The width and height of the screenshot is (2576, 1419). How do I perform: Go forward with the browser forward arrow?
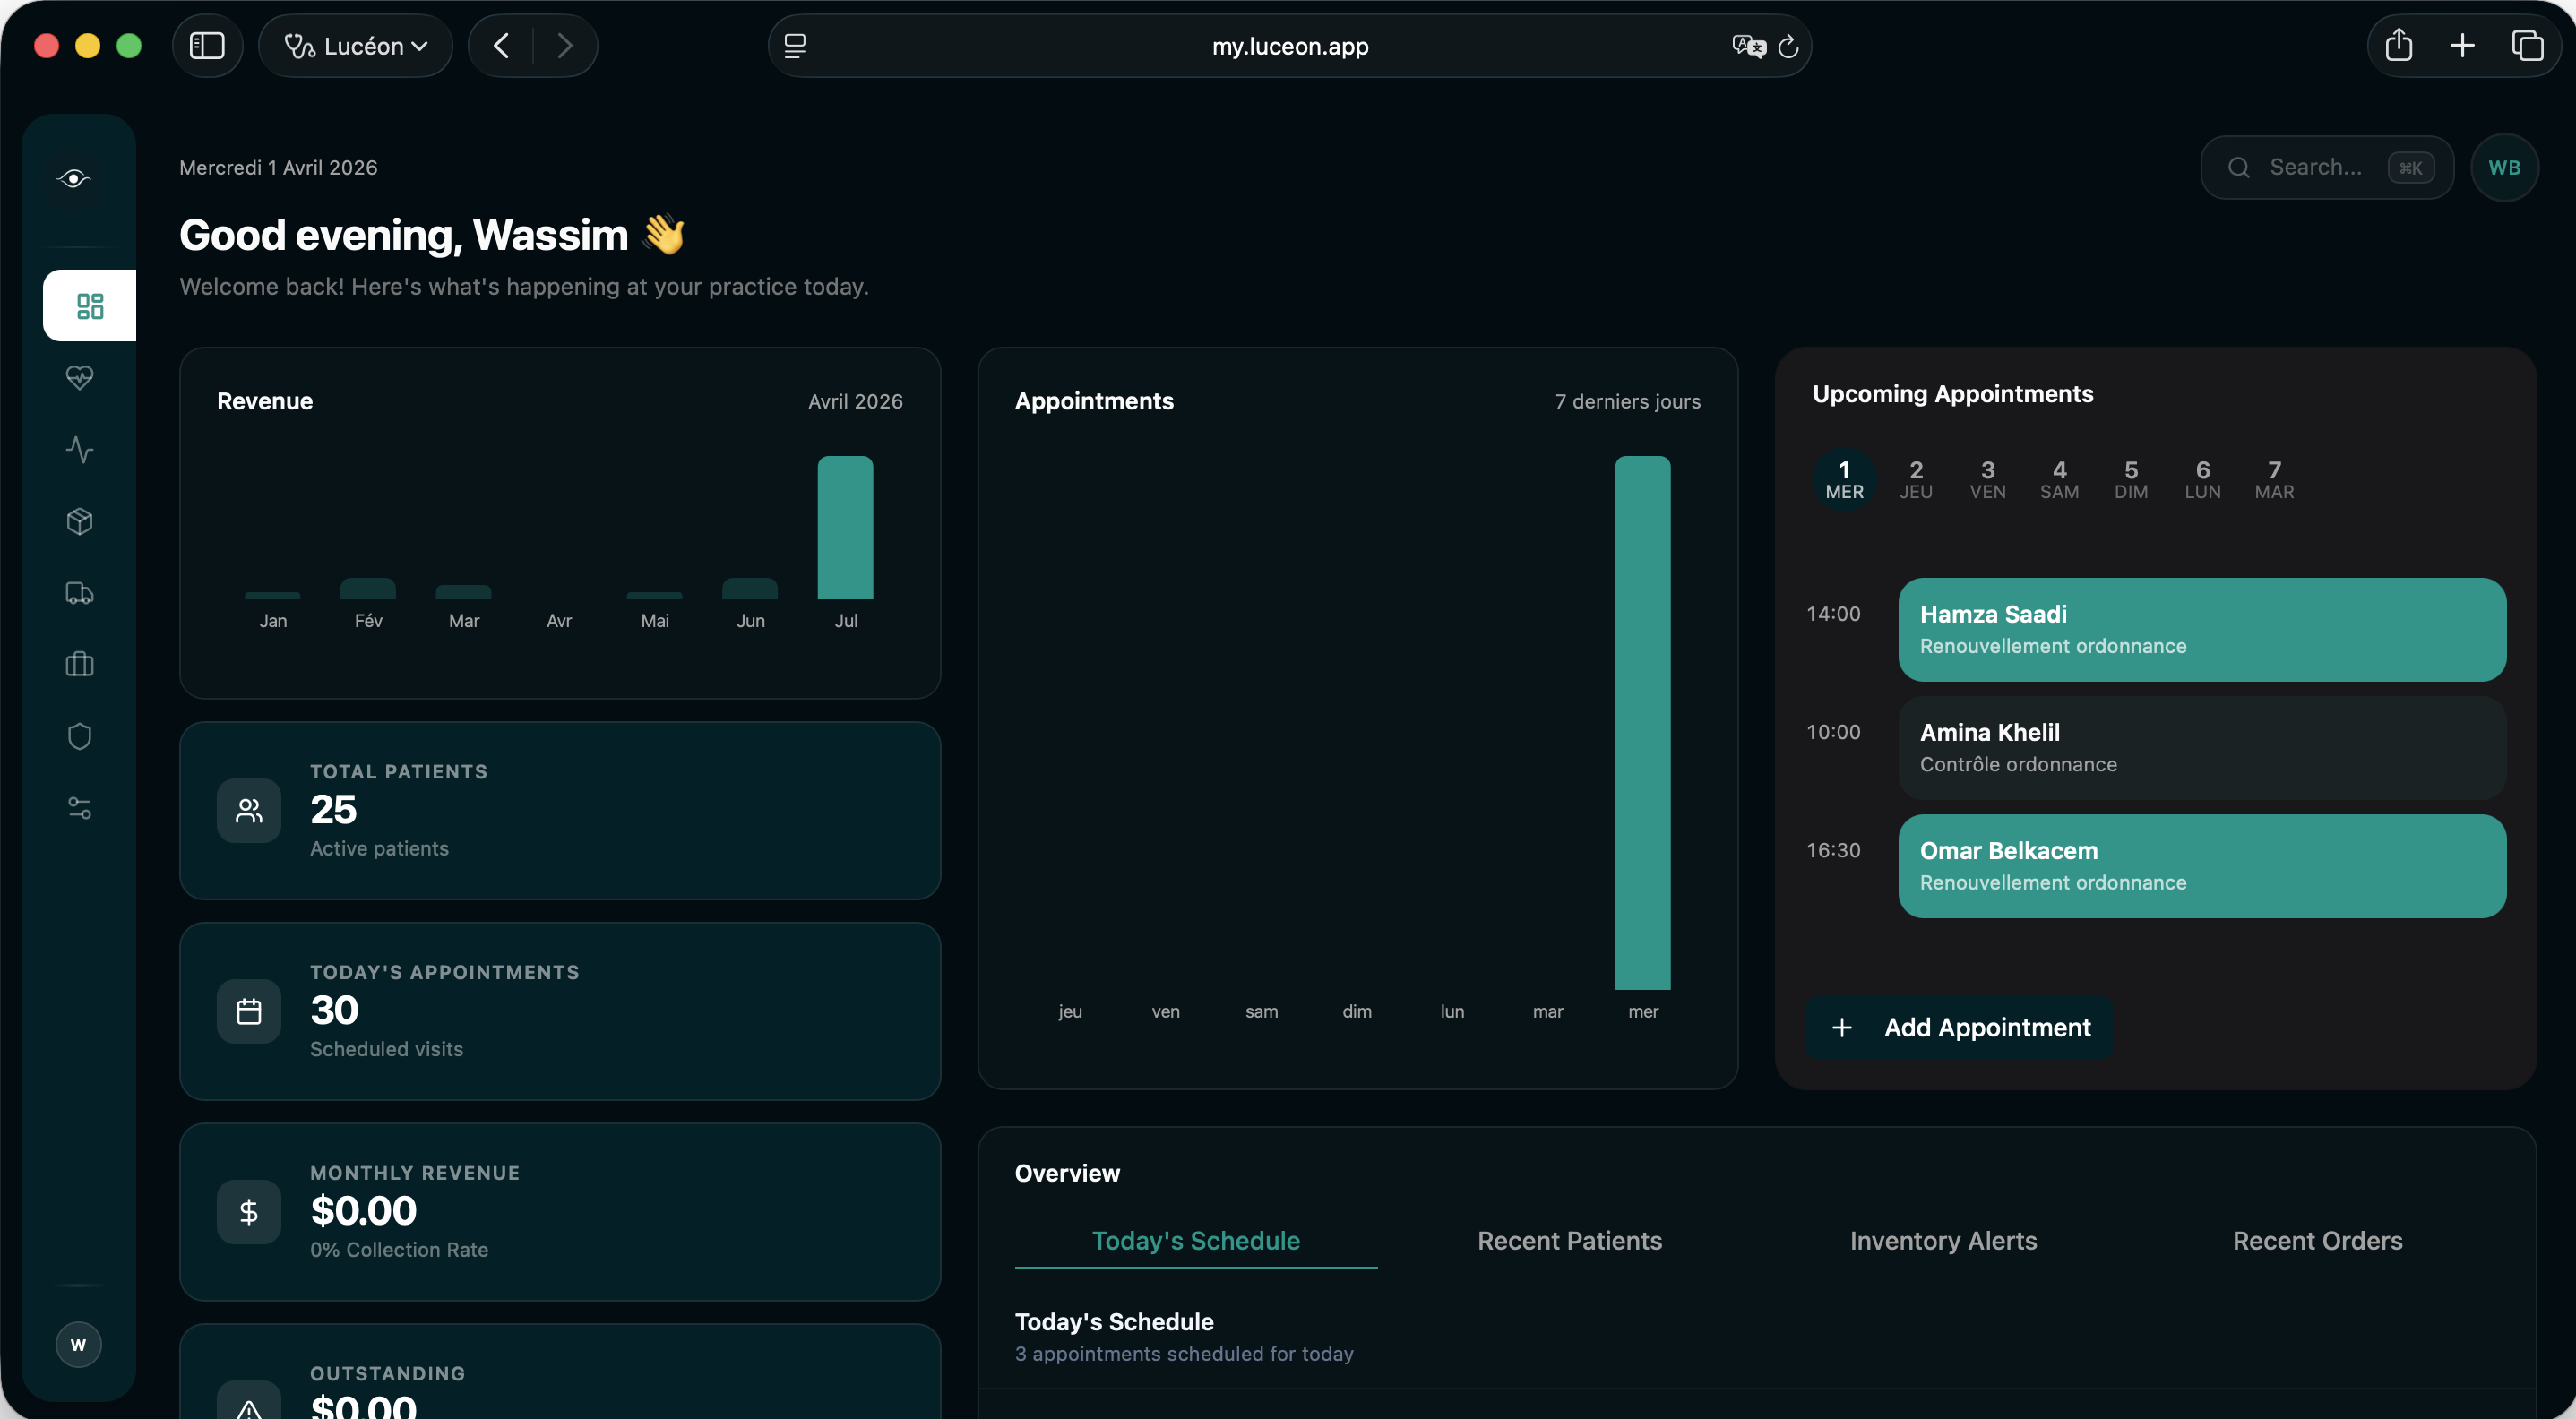[x=565, y=46]
